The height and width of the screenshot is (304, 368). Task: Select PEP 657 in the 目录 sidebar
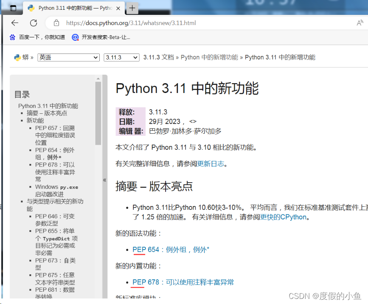point(54,127)
